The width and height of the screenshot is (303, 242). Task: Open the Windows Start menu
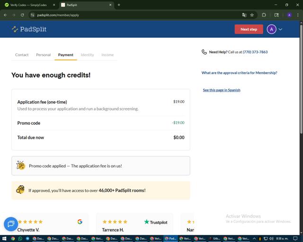pos(4,239)
